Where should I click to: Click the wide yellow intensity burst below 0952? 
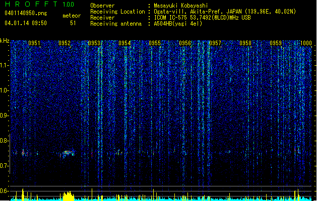pos(69,196)
